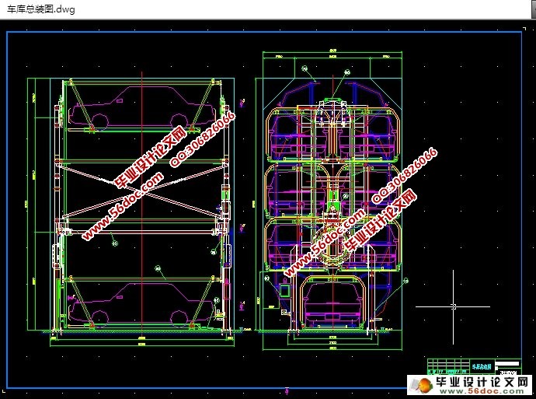
Task: Click the 车库总装图.dwg file title
Action: [40, 9]
